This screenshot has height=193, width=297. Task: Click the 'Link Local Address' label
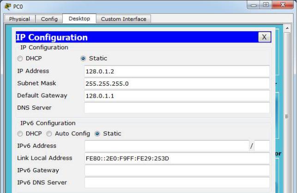pyautogui.click(x=45, y=158)
